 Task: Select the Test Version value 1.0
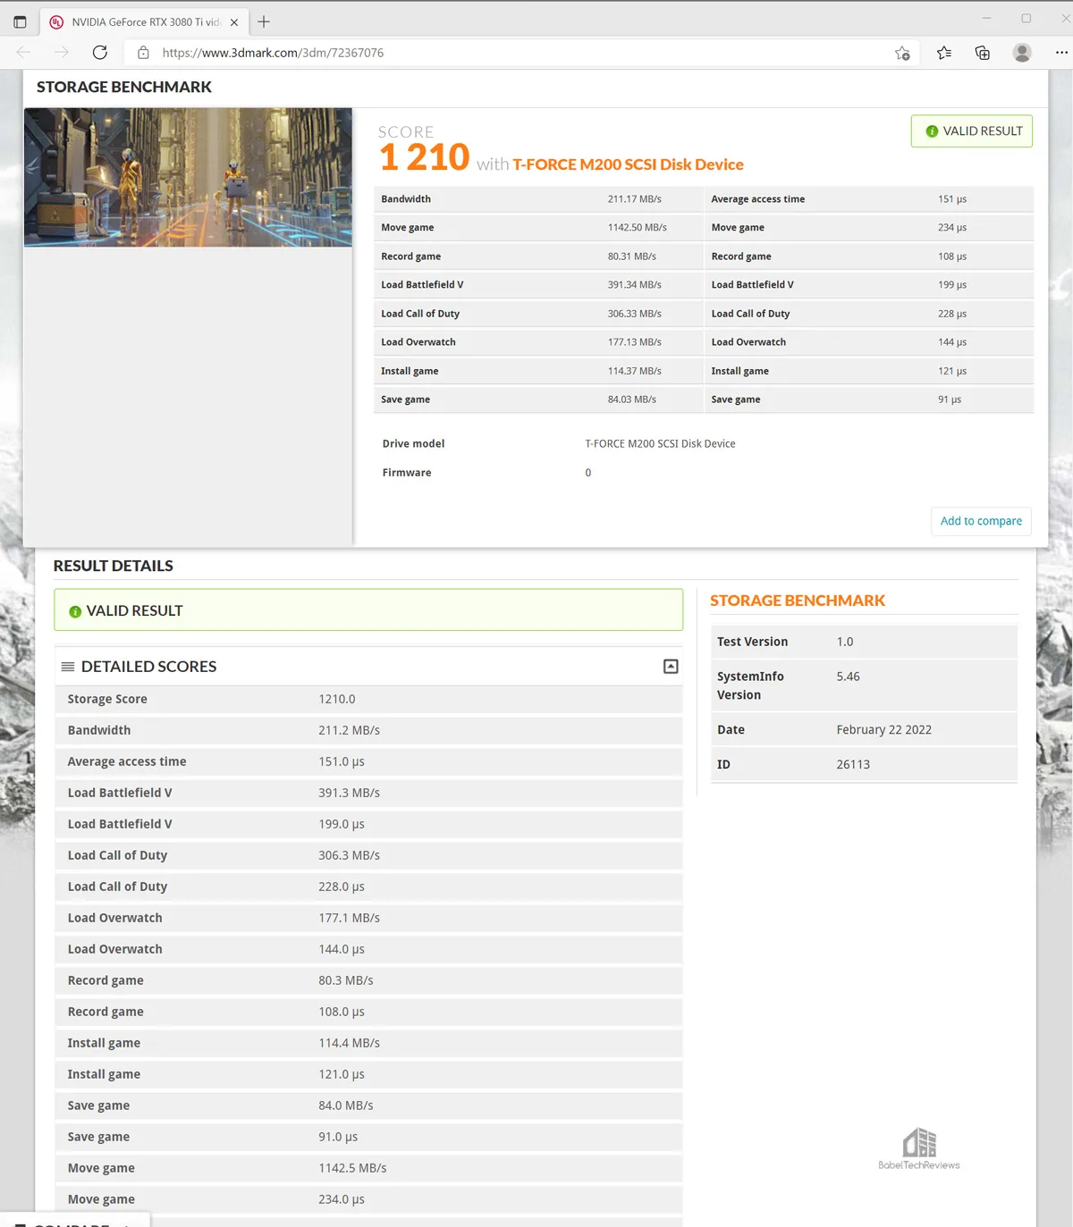click(x=845, y=643)
